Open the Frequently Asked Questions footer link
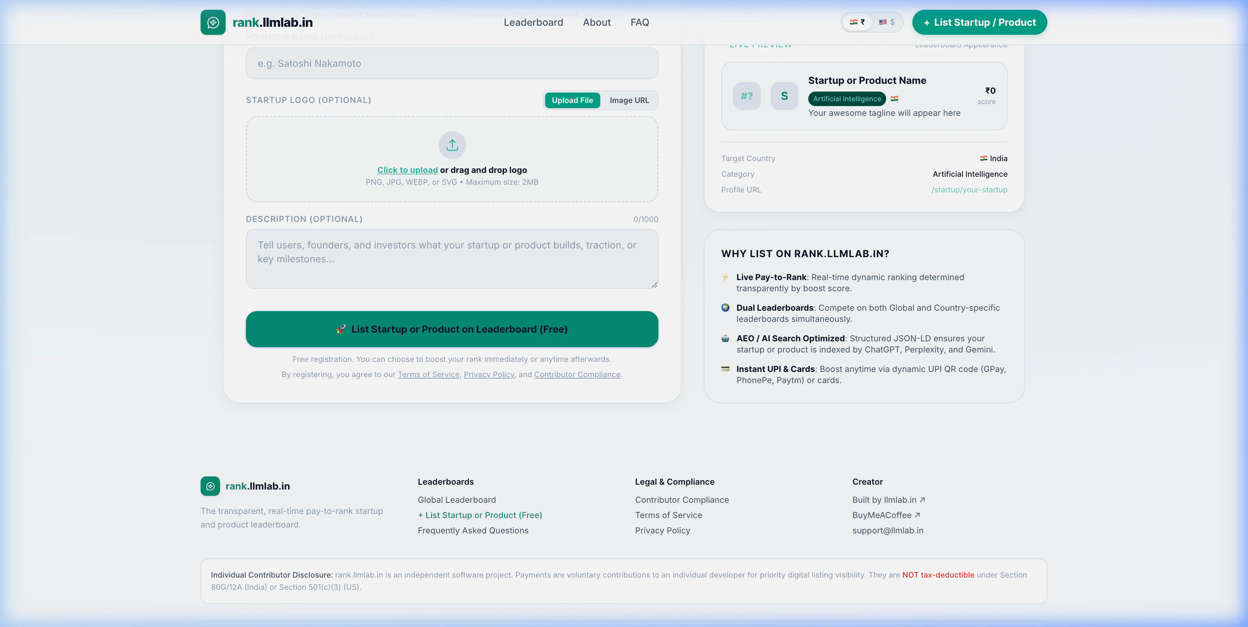1248x627 pixels. pyautogui.click(x=473, y=531)
